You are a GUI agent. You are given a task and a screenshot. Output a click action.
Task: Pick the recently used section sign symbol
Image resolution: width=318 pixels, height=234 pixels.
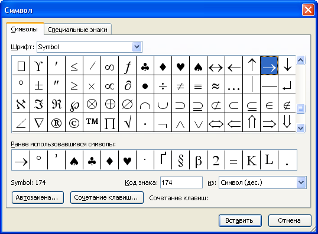tap(180, 160)
